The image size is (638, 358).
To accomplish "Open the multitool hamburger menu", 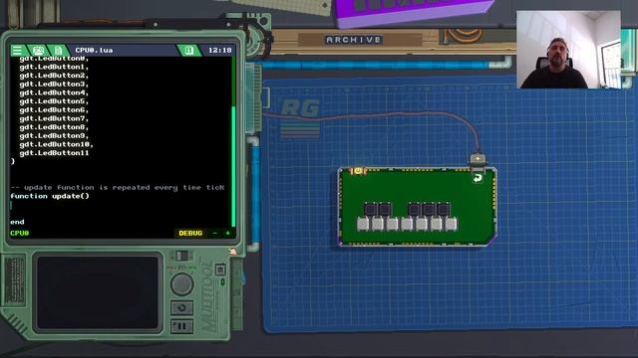I will [x=17, y=51].
